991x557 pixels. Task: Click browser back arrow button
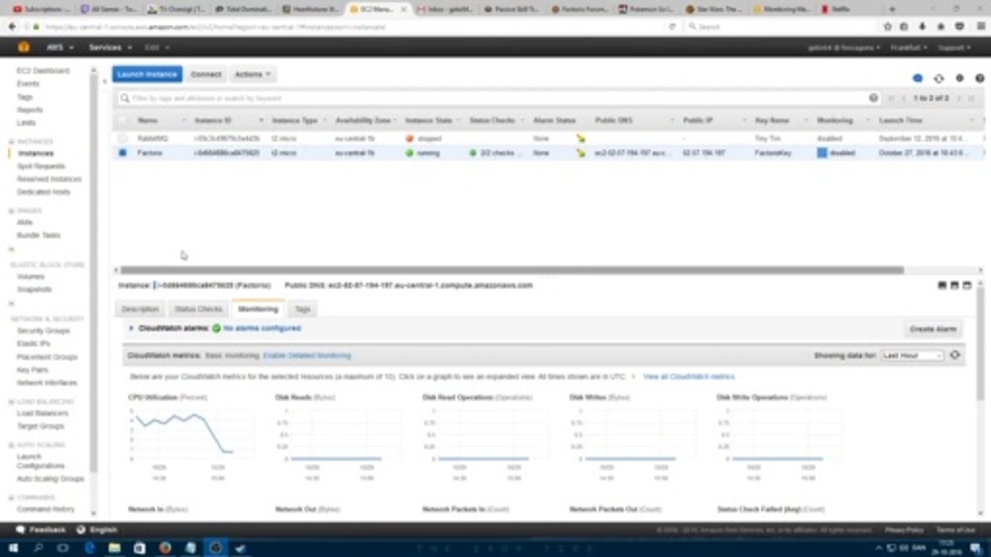coord(12,26)
